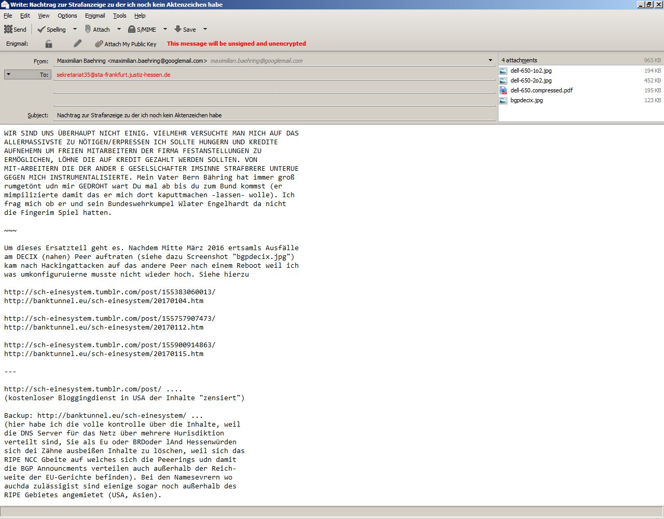Screen dimensions: 664x519
Task: Click the Send button icon
Action: coord(9,30)
